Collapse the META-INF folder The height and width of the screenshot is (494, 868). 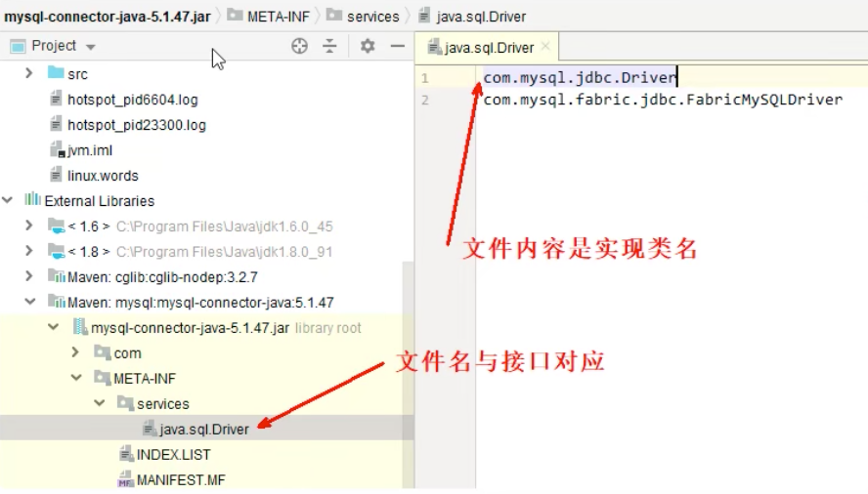tap(76, 378)
